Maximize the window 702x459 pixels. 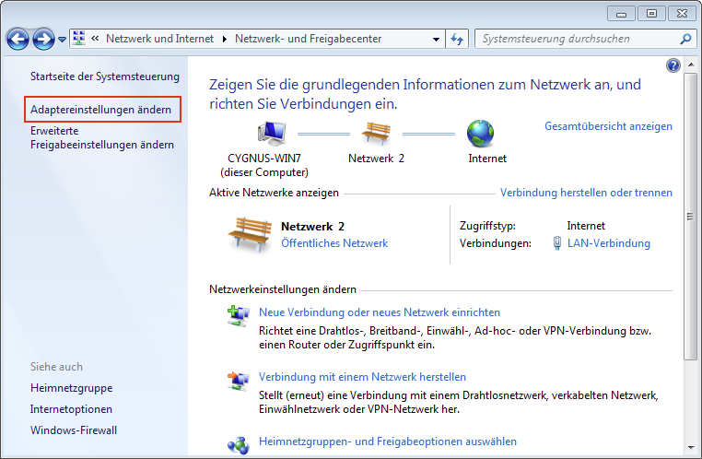click(651, 14)
